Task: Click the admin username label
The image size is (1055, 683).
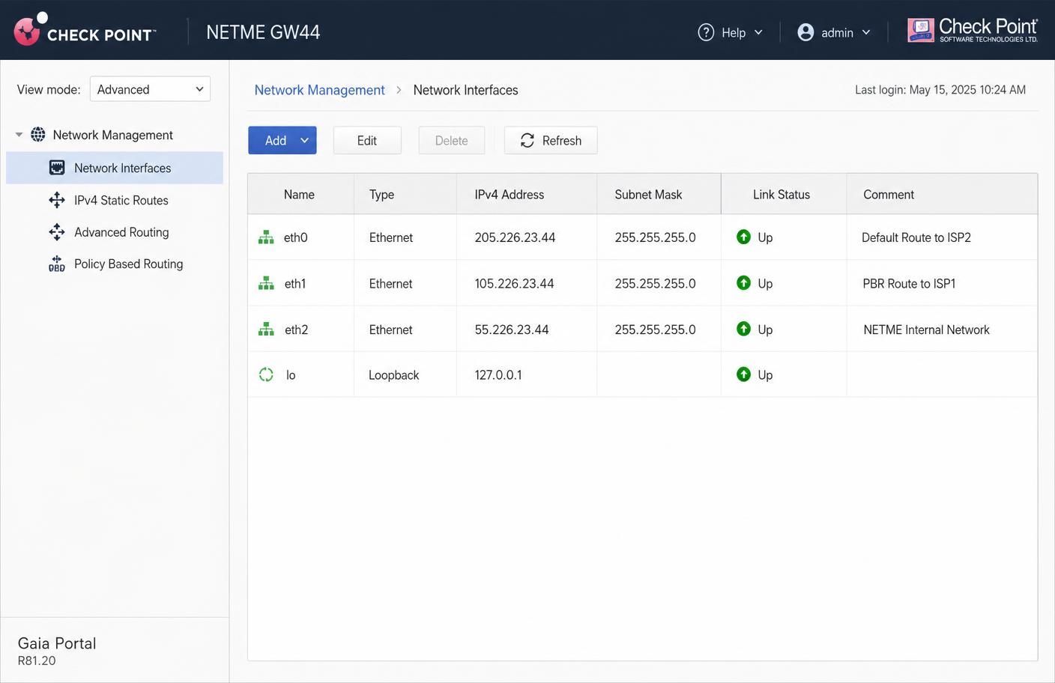Action: [837, 33]
